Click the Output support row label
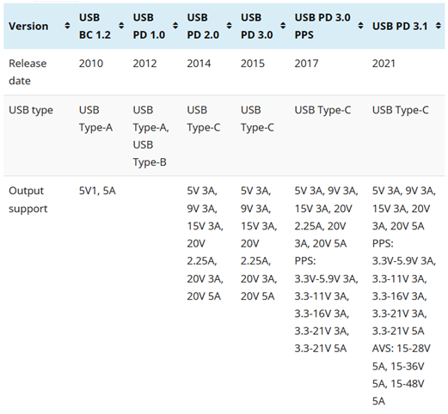 pyautogui.click(x=28, y=199)
